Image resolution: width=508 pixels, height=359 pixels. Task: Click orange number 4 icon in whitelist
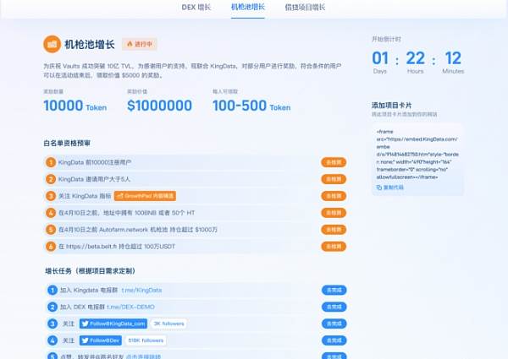[51, 213]
